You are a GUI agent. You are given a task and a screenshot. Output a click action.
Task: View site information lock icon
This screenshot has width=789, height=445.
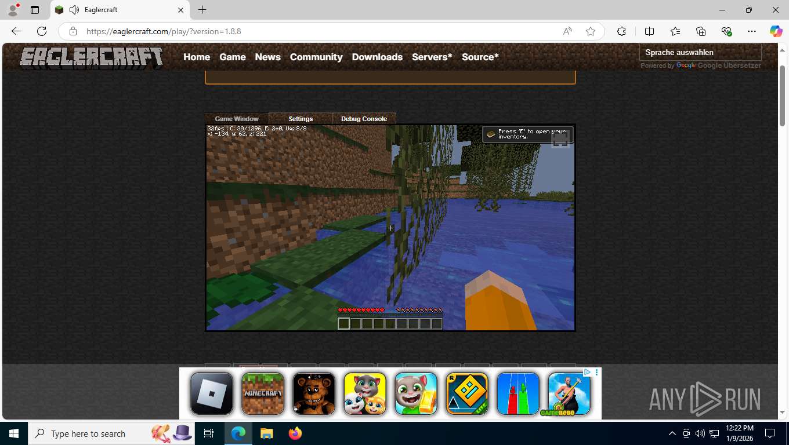[x=73, y=31]
